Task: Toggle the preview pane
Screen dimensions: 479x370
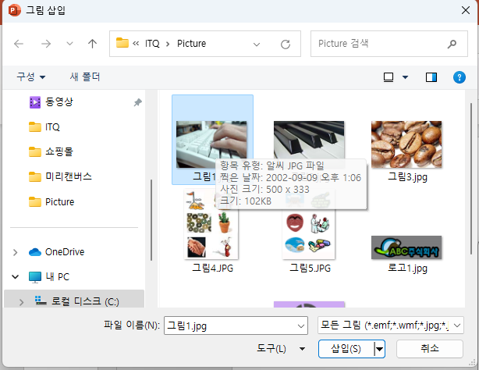Action: [x=431, y=77]
